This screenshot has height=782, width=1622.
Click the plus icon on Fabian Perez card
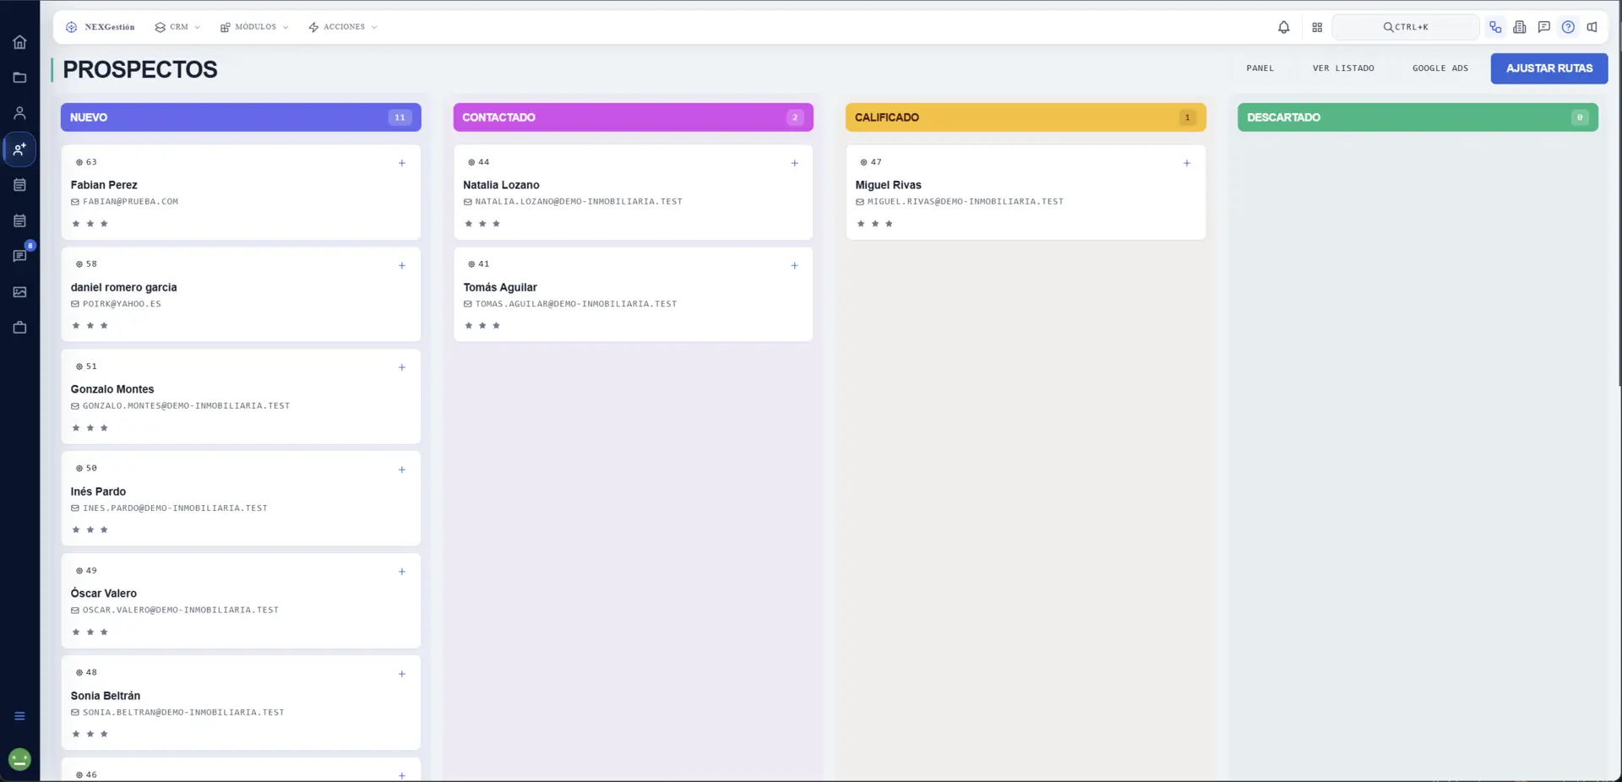click(x=402, y=163)
